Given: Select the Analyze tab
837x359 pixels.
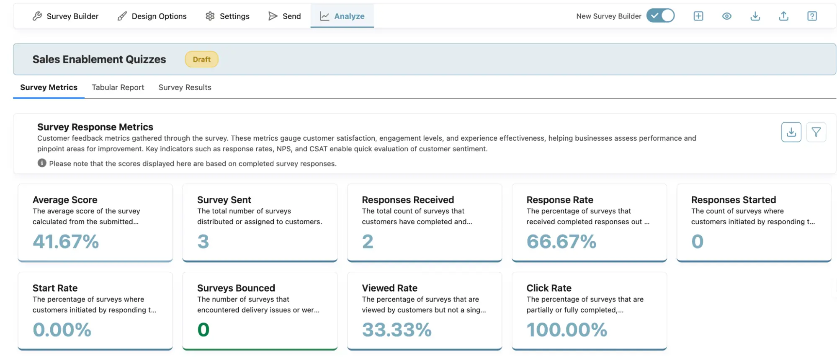Looking at the screenshot, I should 342,16.
